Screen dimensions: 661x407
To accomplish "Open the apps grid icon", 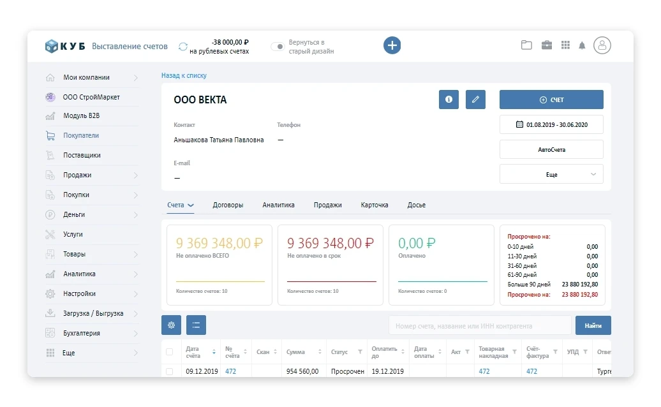I will point(565,45).
